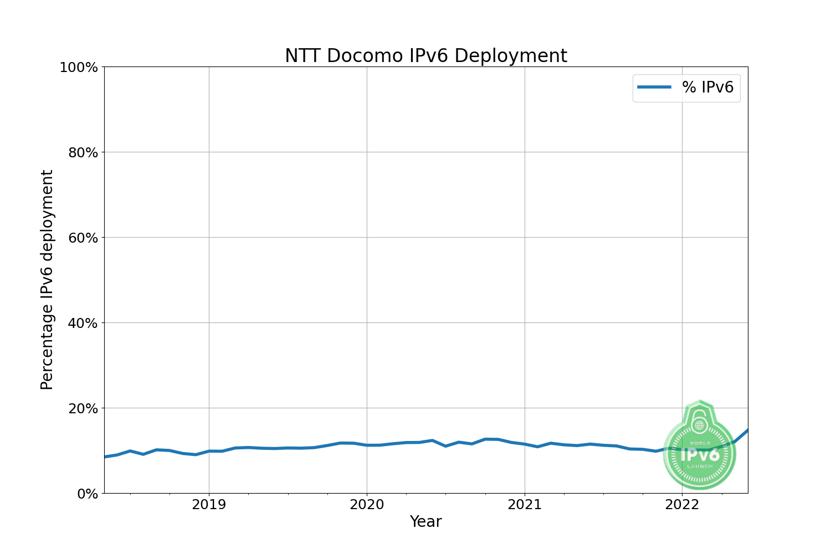
Task: Click the 2020 x-axis tick label
Action: point(367,505)
